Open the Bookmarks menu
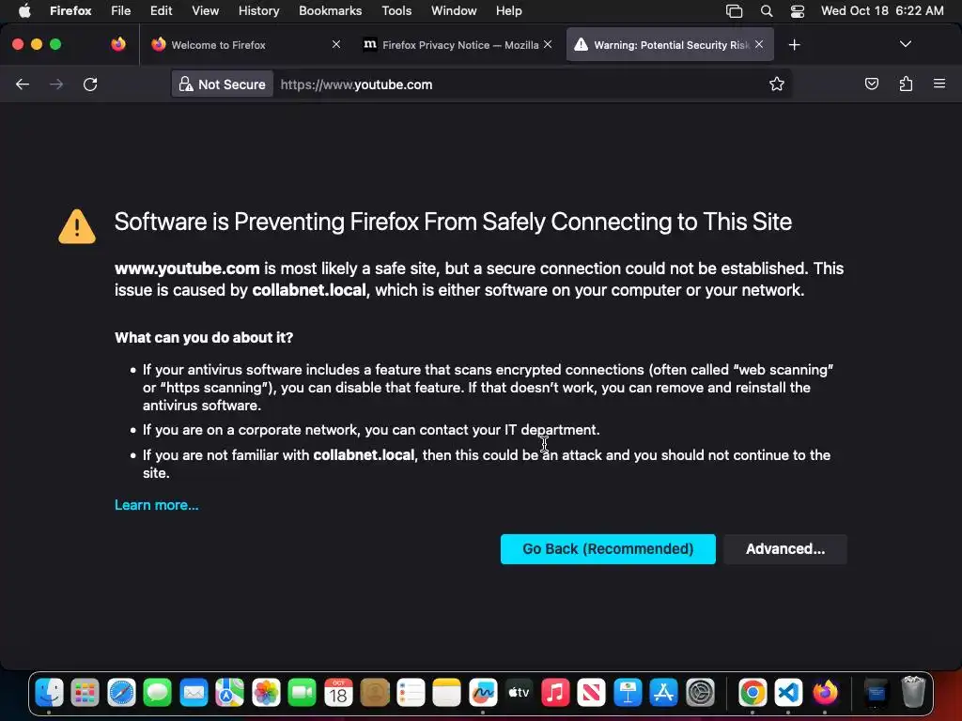Viewport: 962px width, 721px height. (x=331, y=10)
